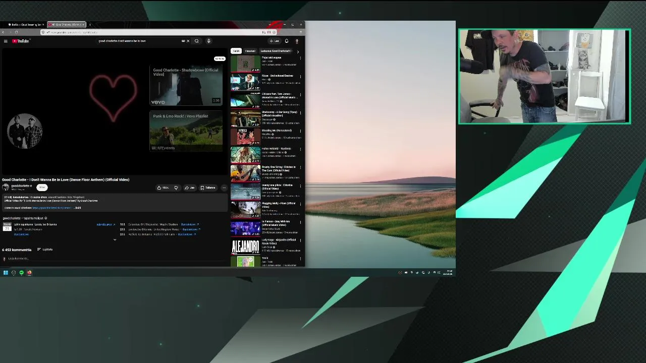Expand the events list chevron
This screenshot has width=646, height=363.
pyautogui.click(x=115, y=239)
